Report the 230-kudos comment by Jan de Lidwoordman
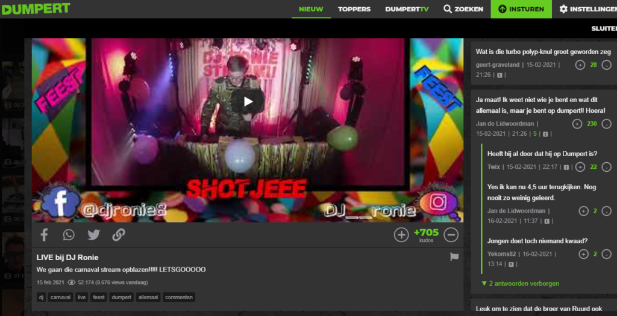Image resolution: width=617 pixels, height=316 pixels. (x=545, y=134)
